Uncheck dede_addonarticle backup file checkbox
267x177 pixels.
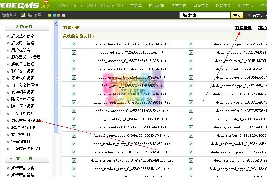(x=74, y=44)
